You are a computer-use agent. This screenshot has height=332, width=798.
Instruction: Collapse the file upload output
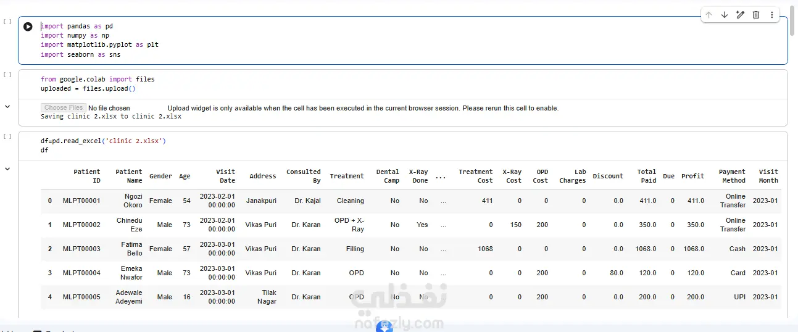(7, 107)
